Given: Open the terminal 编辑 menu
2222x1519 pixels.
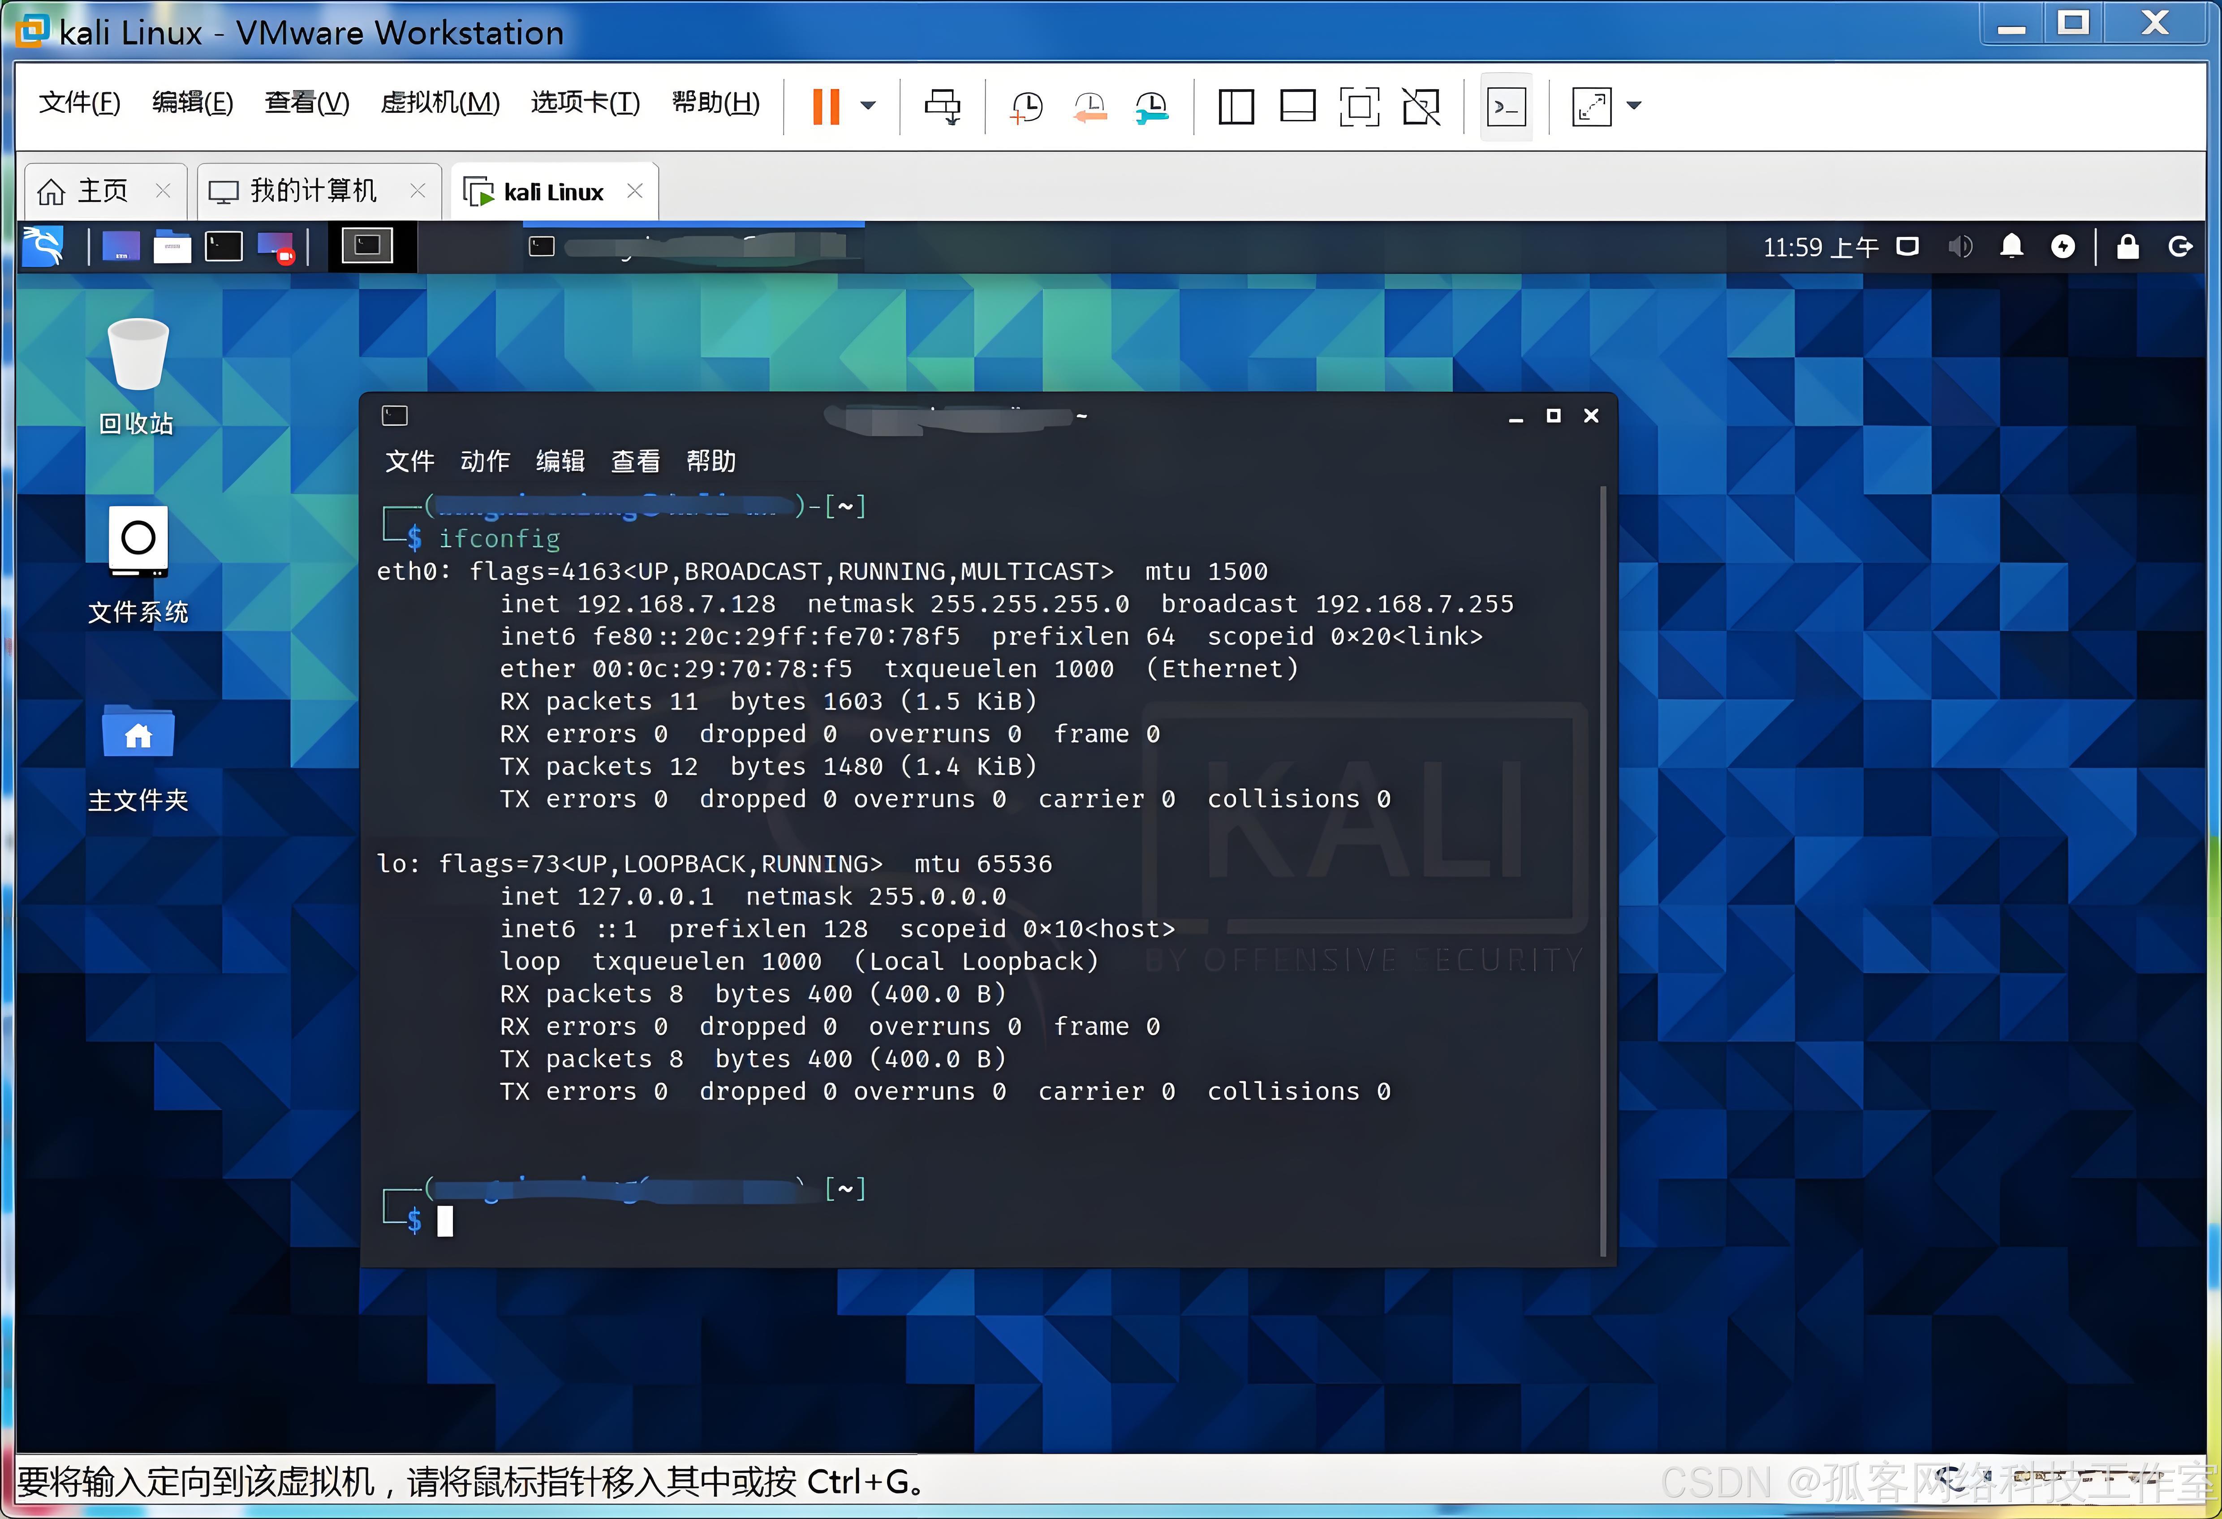Looking at the screenshot, I should click(560, 461).
